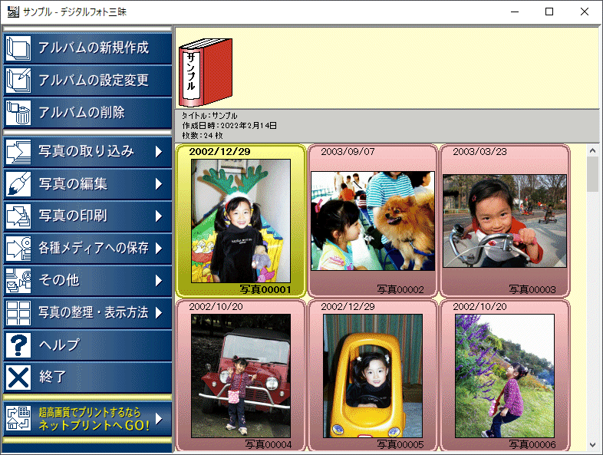603x455 pixels.
Task: Click the vertical scrollbar thumb
Action: (x=592, y=174)
